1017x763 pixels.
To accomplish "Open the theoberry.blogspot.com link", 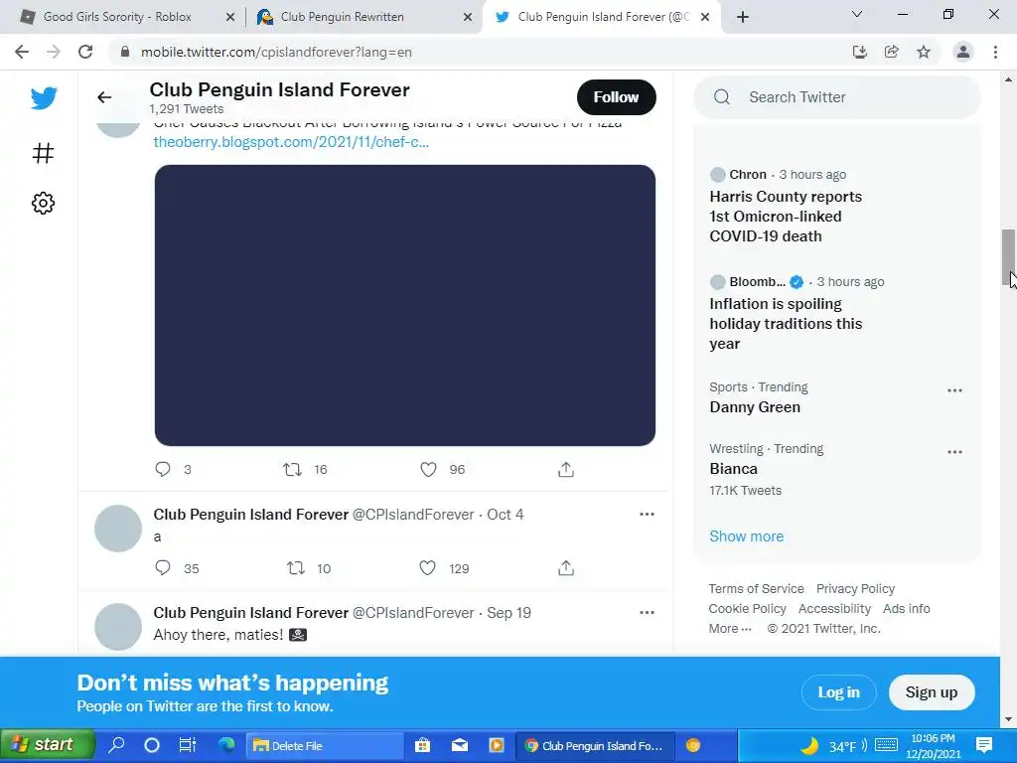I will click(291, 142).
